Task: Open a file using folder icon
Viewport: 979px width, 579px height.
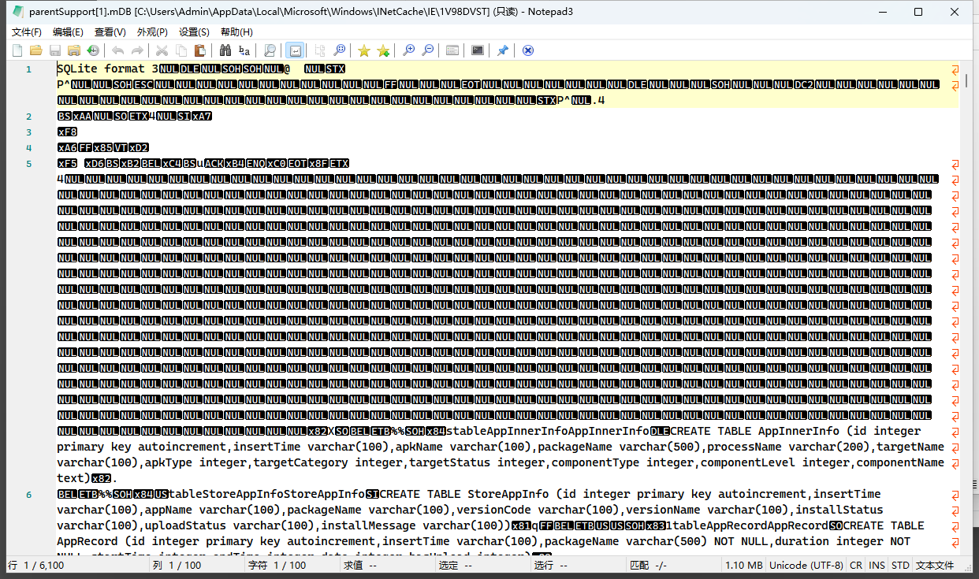Action: coord(36,50)
